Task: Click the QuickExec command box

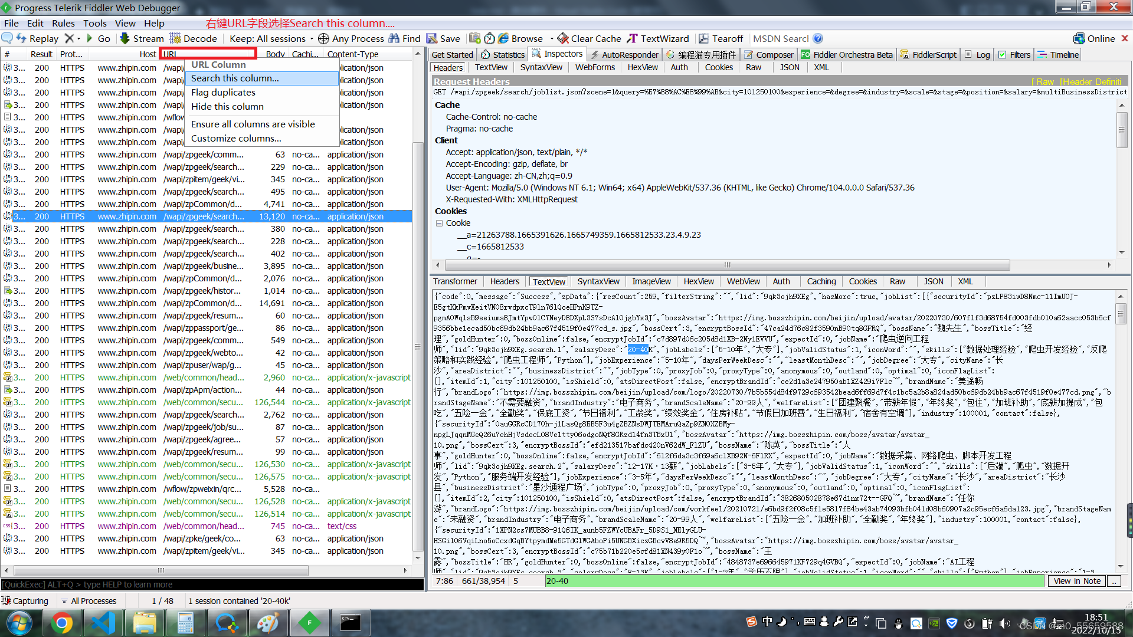Action: pyautogui.click(x=212, y=585)
